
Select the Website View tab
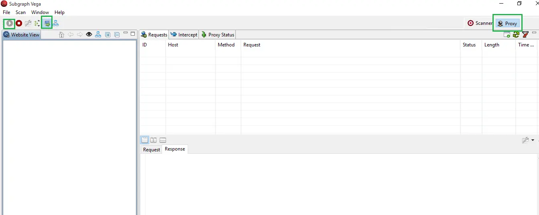tap(21, 35)
